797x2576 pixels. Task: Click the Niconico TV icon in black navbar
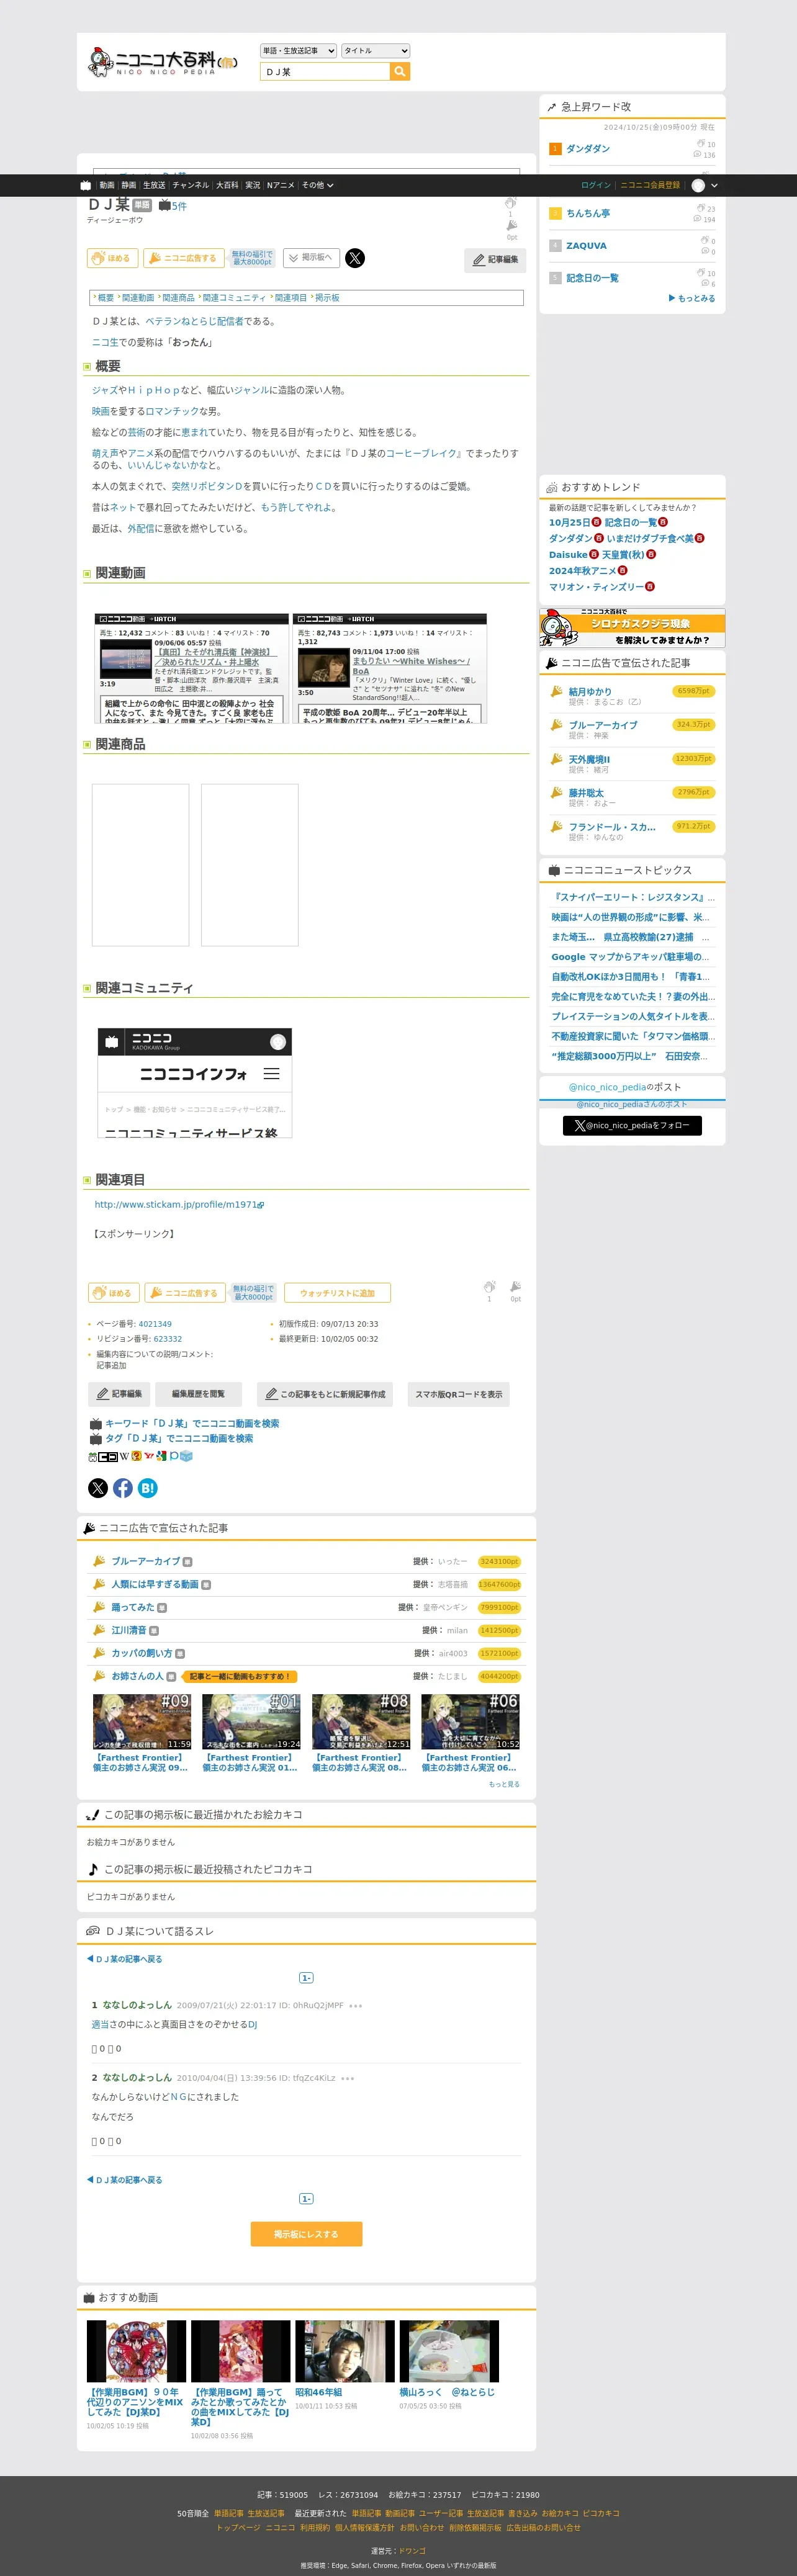86,185
